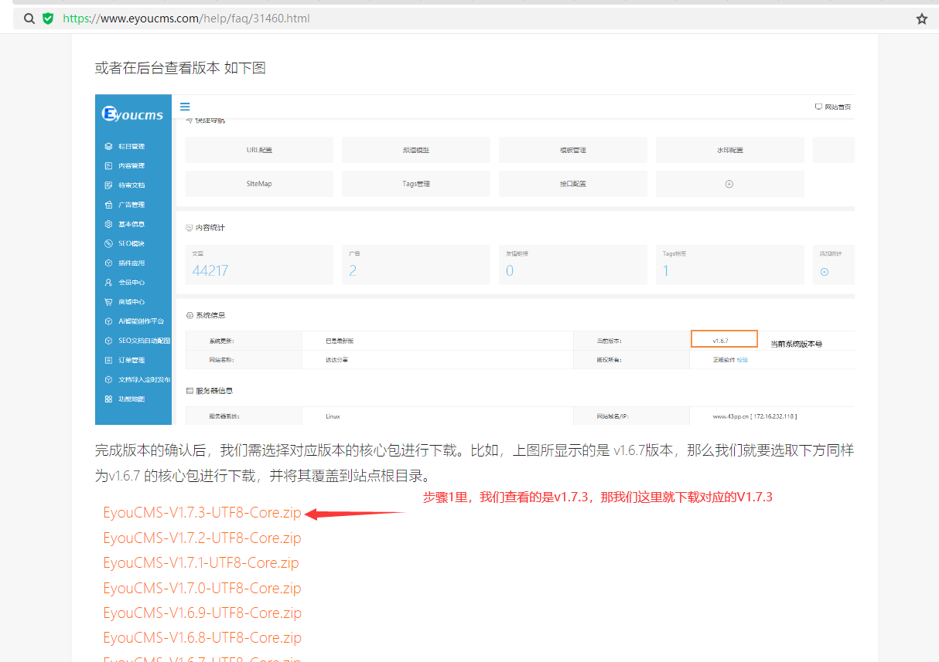This screenshot has height=662, width=939.
Task: Click the Linux server system value
Action: (333, 416)
